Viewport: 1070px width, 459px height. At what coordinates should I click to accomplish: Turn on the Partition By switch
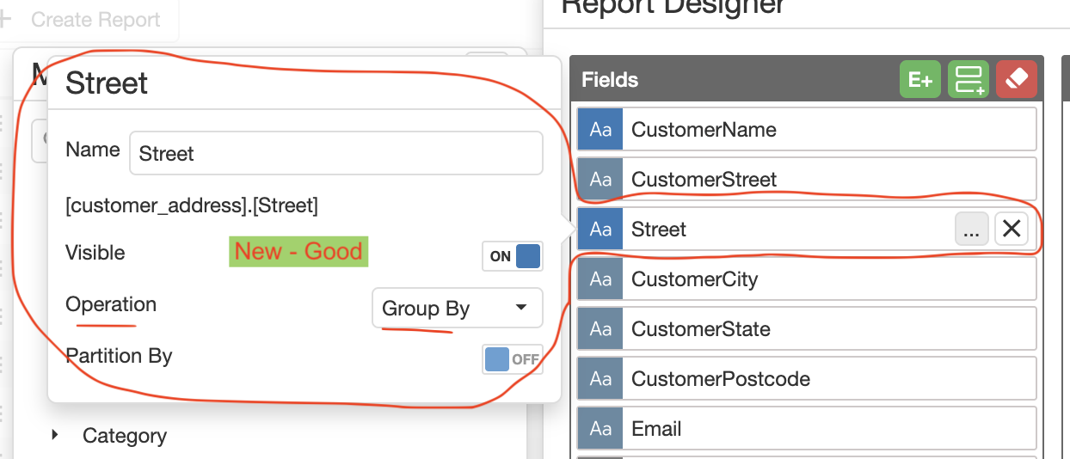pyautogui.click(x=513, y=359)
